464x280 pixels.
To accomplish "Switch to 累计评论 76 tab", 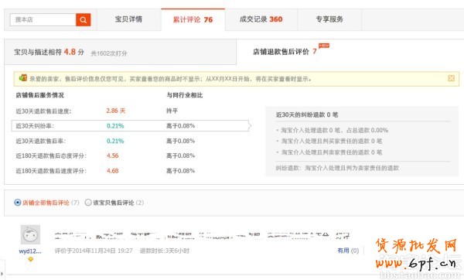I will click(x=193, y=19).
